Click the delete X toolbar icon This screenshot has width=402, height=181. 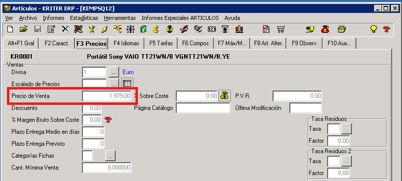click(x=66, y=29)
